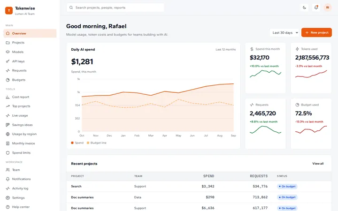Open notifications bell in top bar

click(x=316, y=8)
